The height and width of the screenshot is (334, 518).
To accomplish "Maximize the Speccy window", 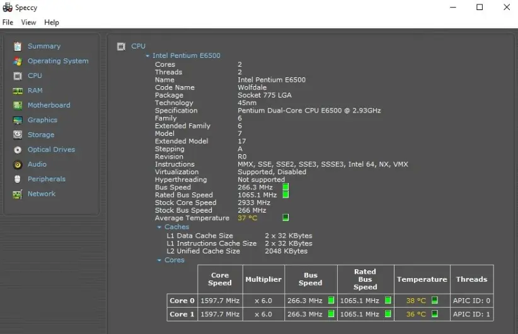I will coord(480,7).
